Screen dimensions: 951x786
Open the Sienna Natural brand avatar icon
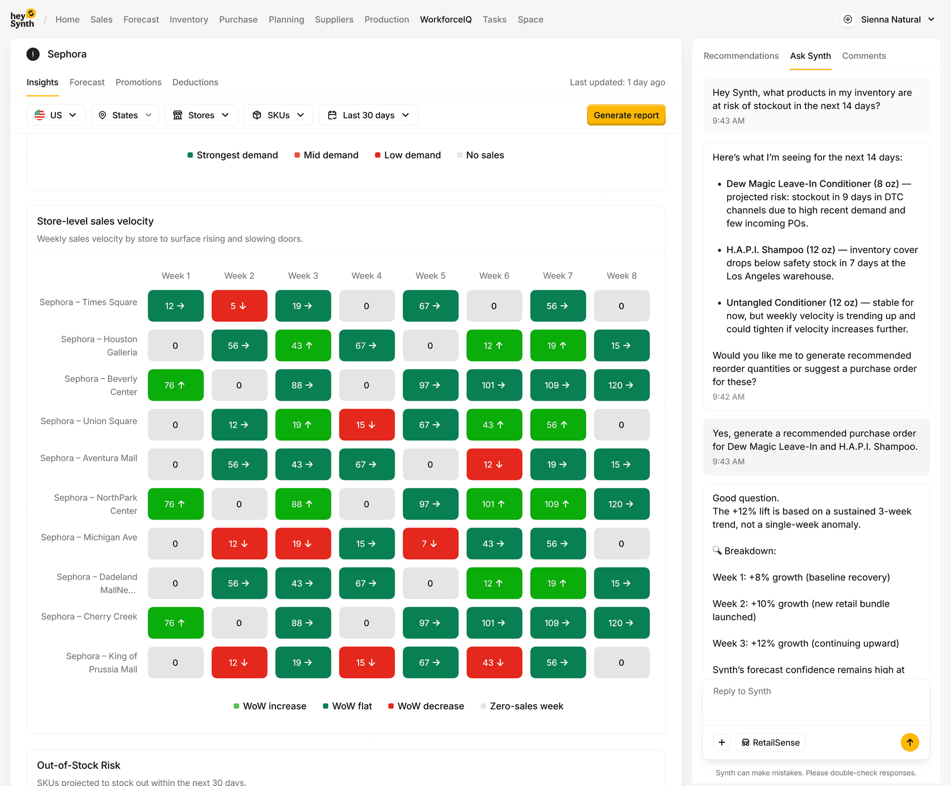pyautogui.click(x=848, y=19)
